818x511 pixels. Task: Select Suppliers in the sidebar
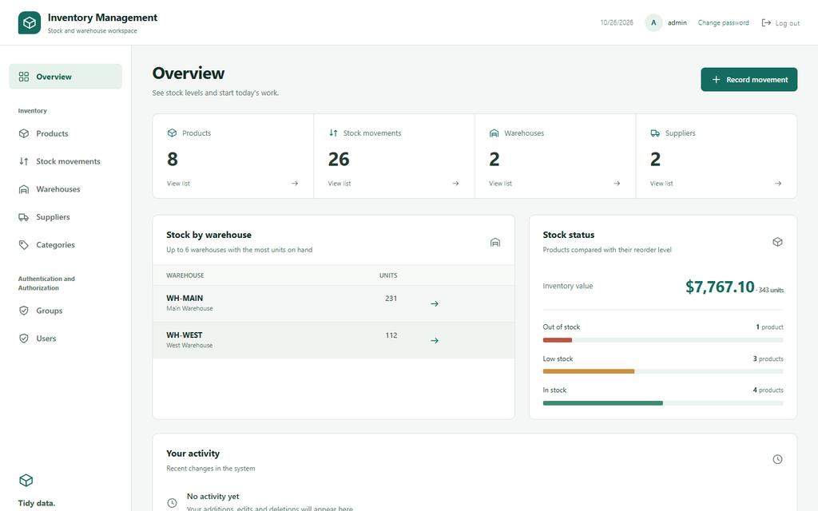pos(66,217)
